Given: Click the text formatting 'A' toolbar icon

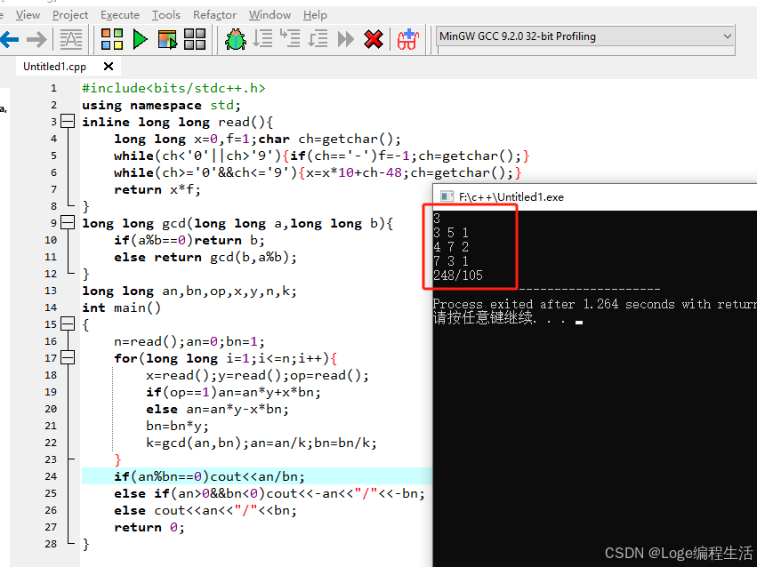Looking at the screenshot, I should (71, 39).
